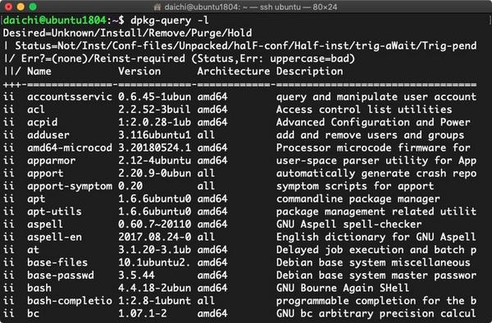Image resolution: width=492 pixels, height=323 pixels.
Task: Click the acpid package row name
Action: (x=42, y=123)
